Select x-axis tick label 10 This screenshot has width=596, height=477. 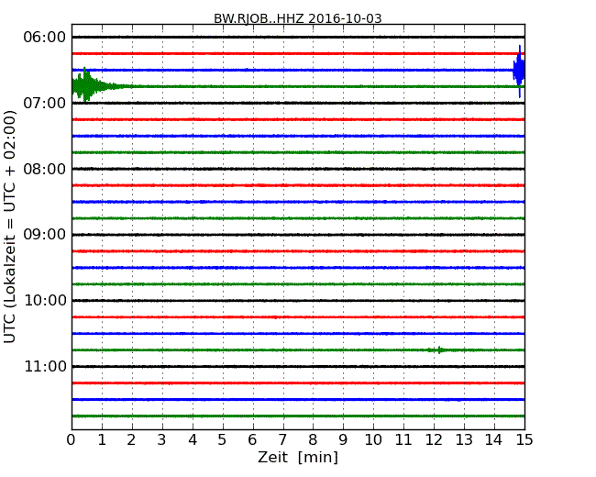tap(373, 439)
